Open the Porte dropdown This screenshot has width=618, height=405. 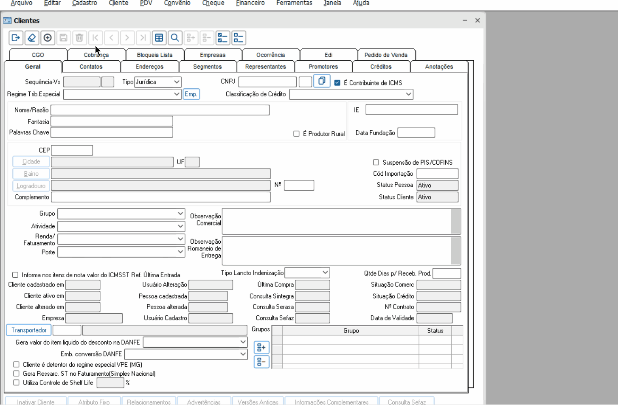121,252
